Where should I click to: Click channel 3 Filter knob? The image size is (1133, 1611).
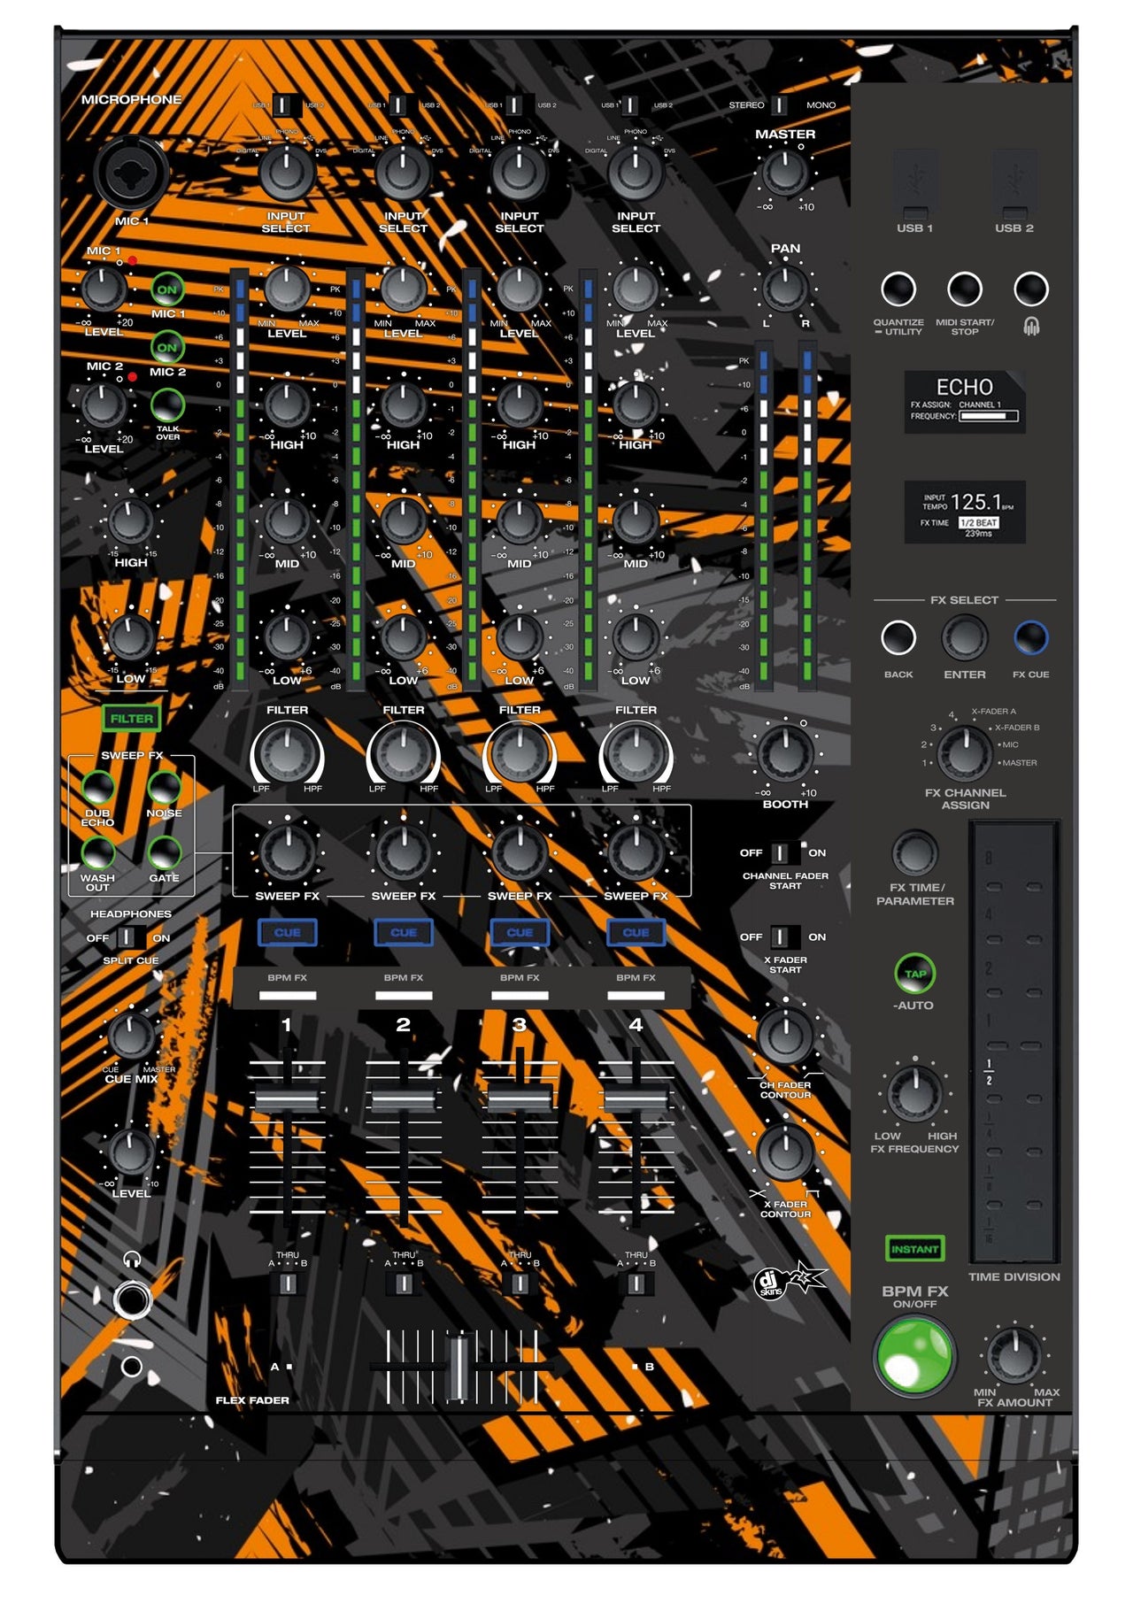pyautogui.click(x=520, y=753)
